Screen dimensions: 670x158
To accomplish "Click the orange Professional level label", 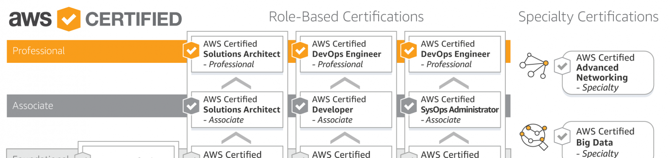I will (x=39, y=51).
